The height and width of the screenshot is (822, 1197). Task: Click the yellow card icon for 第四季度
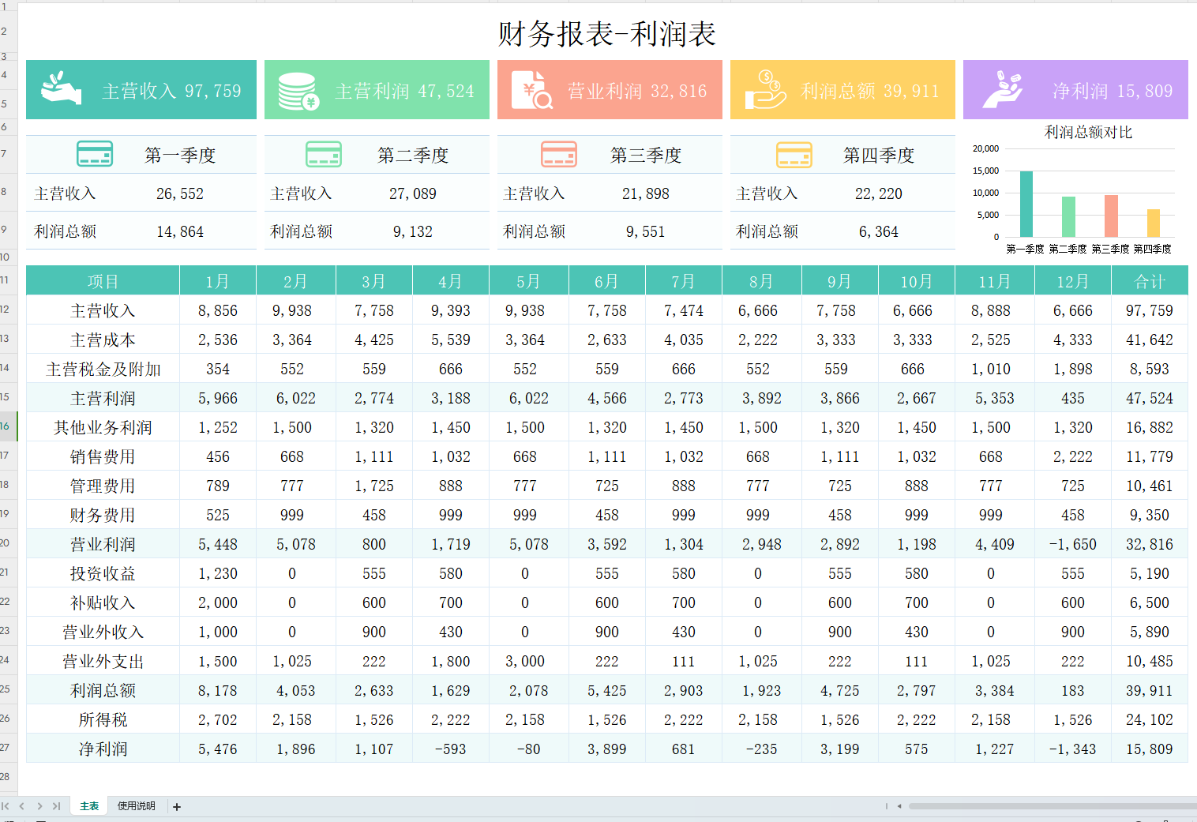[794, 154]
